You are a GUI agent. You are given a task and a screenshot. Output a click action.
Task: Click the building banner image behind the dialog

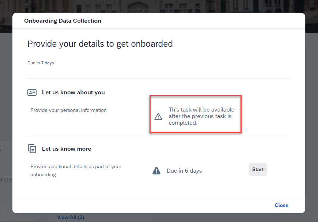(159, 6)
